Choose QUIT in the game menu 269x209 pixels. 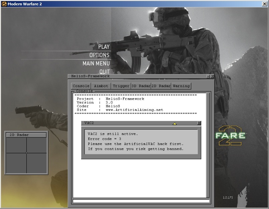click(104, 71)
